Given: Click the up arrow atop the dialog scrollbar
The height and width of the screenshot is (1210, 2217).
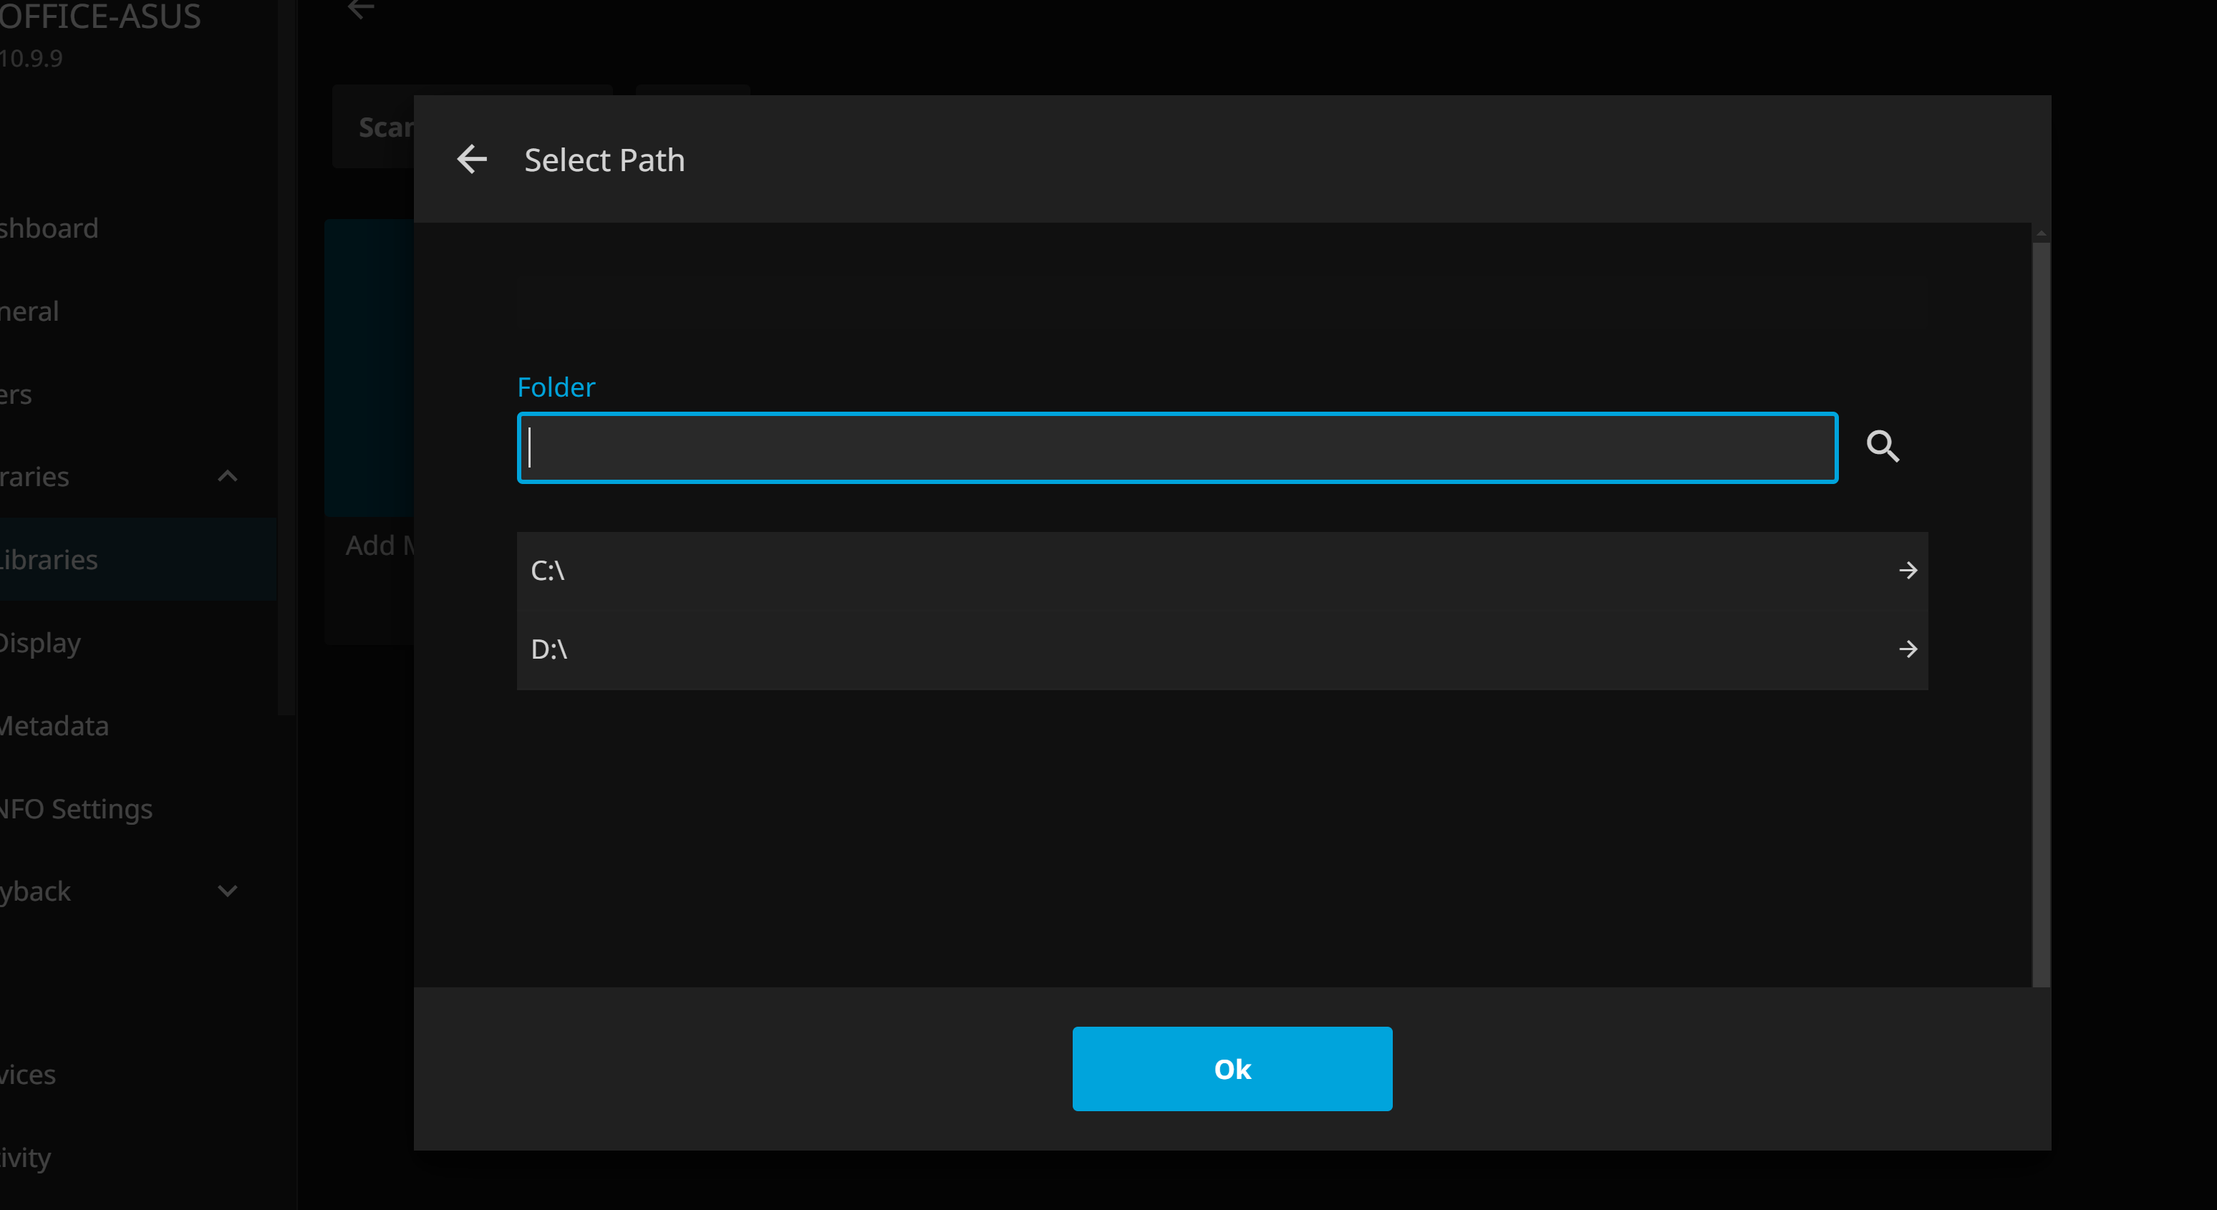Looking at the screenshot, I should pos(2041,233).
